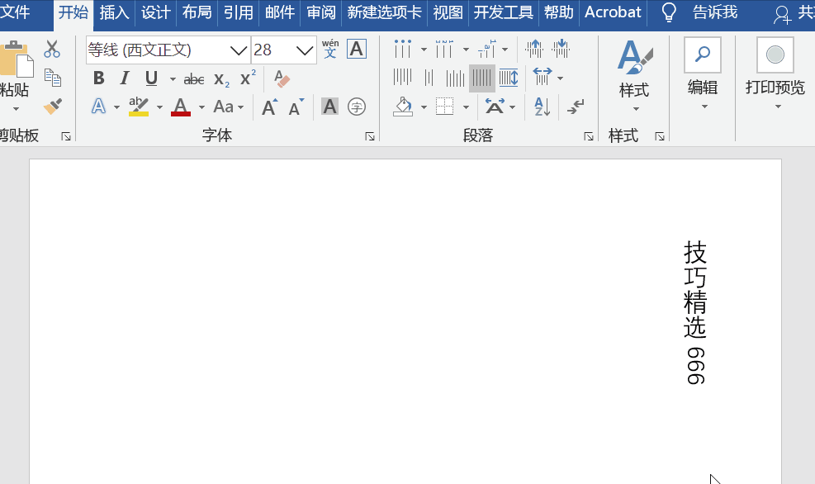Open Asian layout A icon

pyautogui.click(x=495, y=107)
